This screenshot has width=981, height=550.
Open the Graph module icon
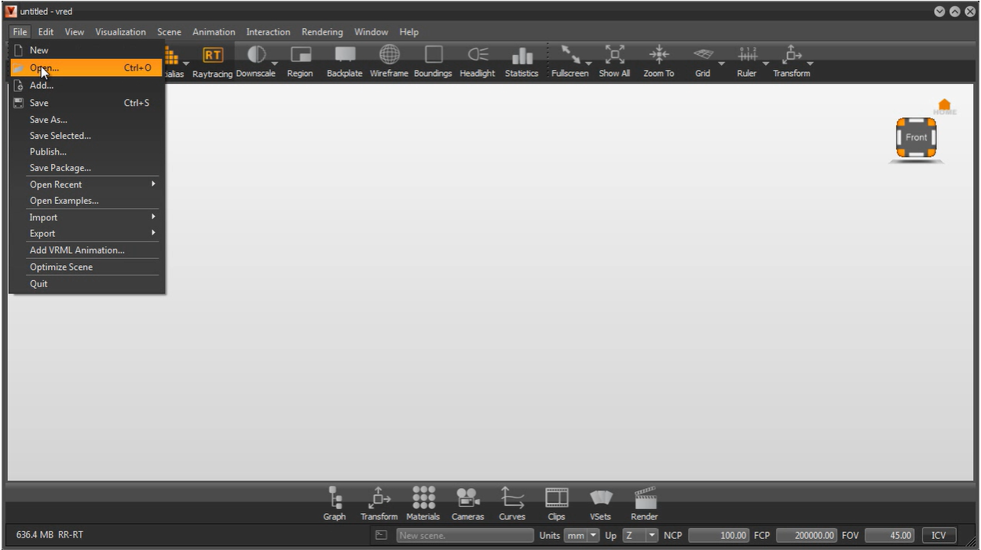point(335,497)
